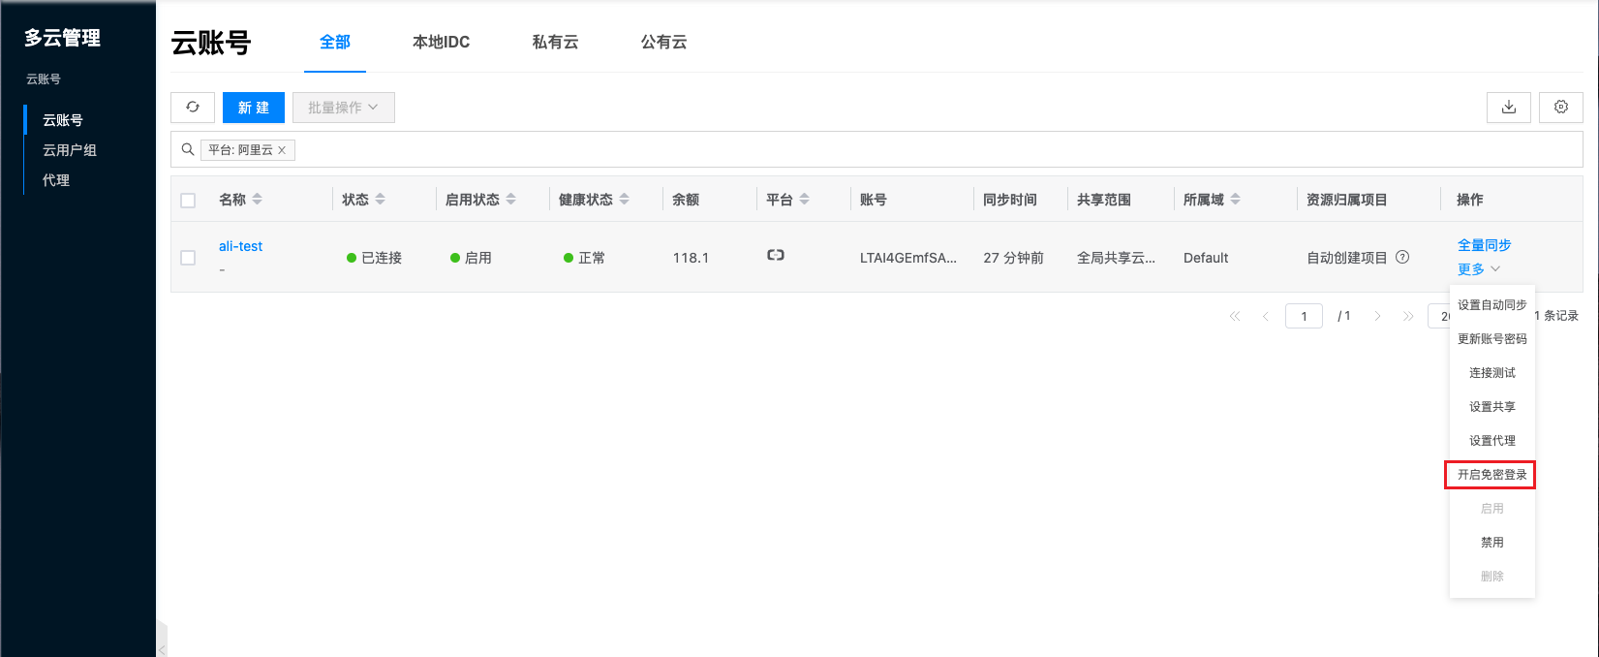Open the column settings gear icon
The height and width of the screenshot is (657, 1599).
point(1560,108)
